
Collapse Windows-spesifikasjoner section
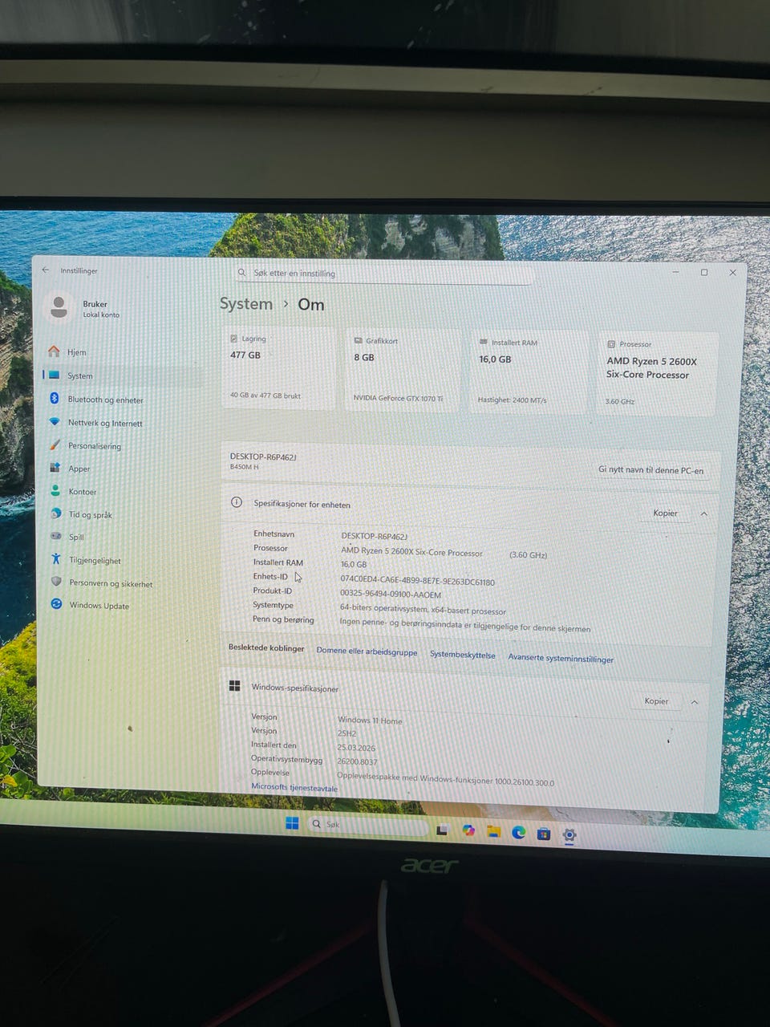pos(695,702)
